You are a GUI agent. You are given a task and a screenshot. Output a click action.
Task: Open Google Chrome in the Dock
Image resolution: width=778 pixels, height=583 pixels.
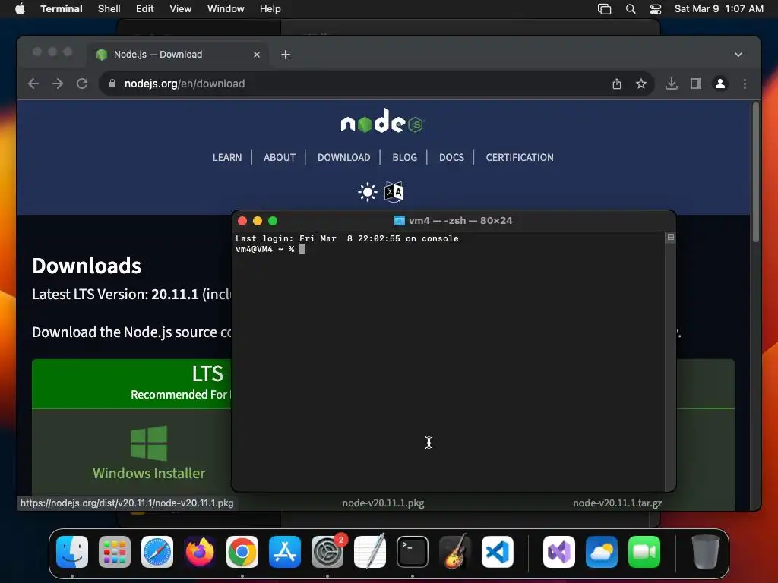[242, 552]
